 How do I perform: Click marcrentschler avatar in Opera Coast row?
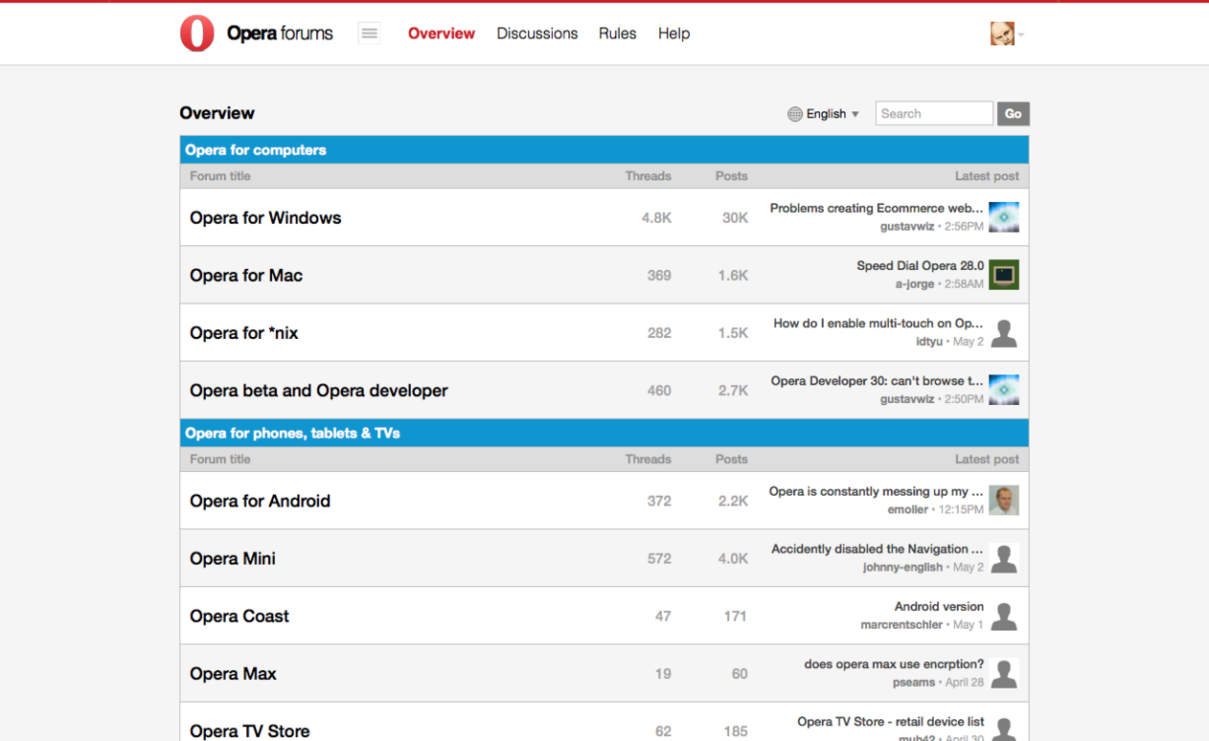pyautogui.click(x=1004, y=616)
